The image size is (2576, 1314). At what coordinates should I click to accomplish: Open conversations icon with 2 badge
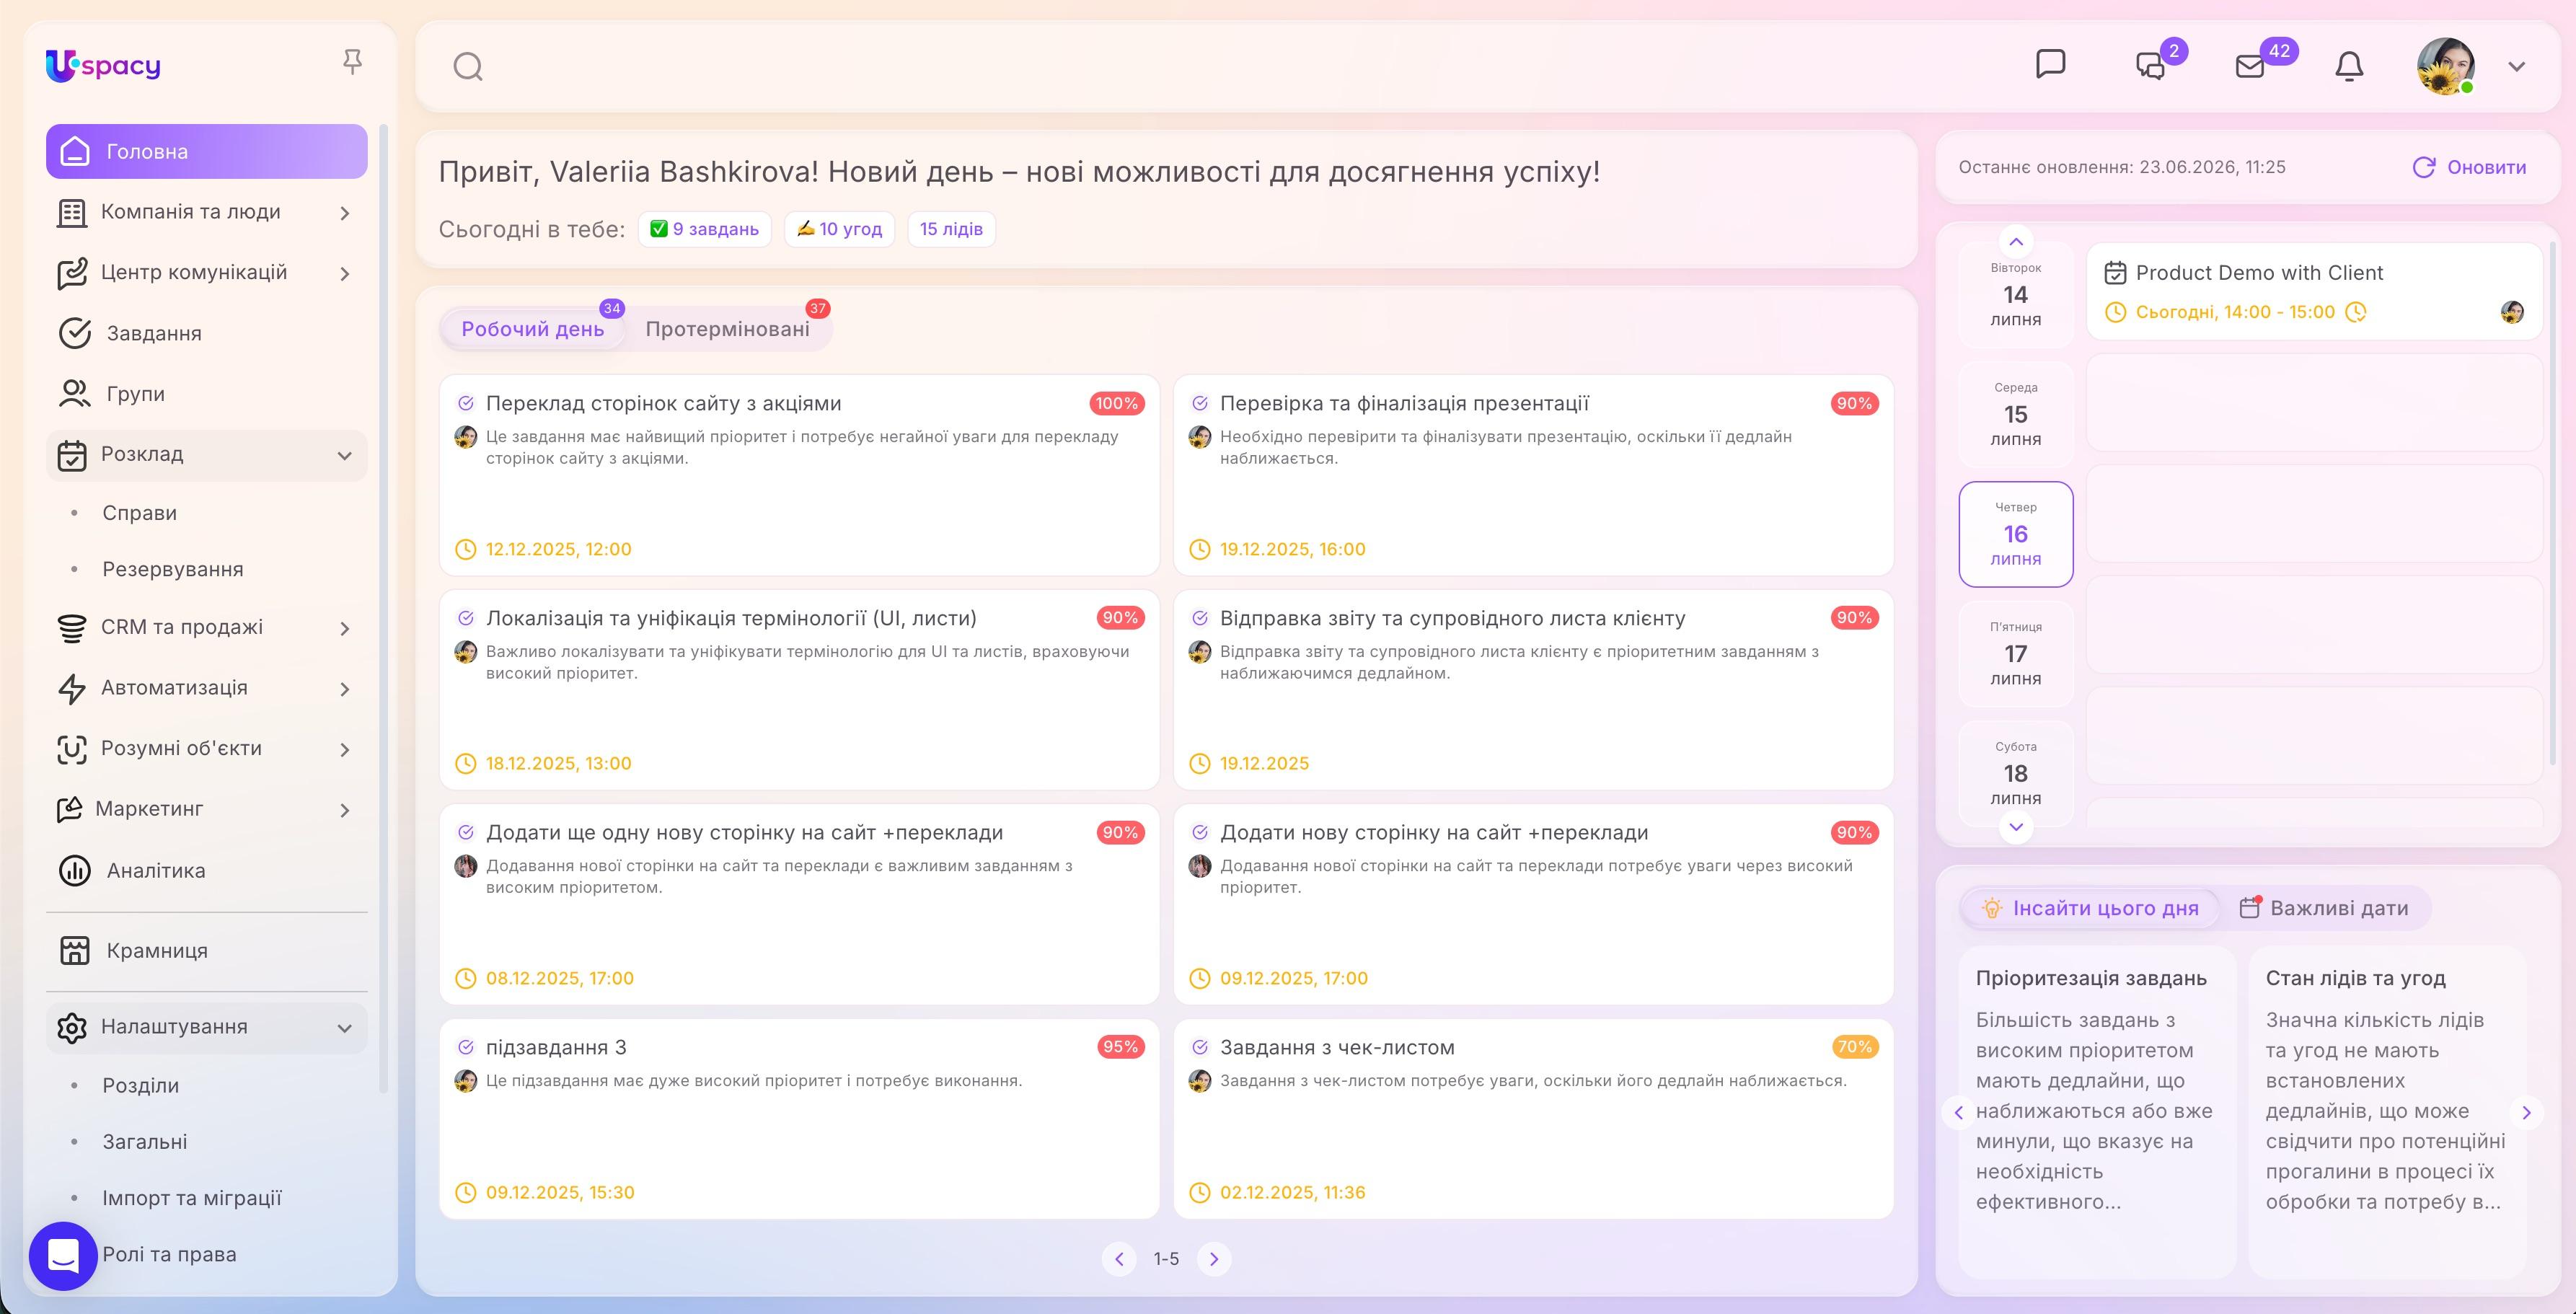pyautogui.click(x=2150, y=66)
